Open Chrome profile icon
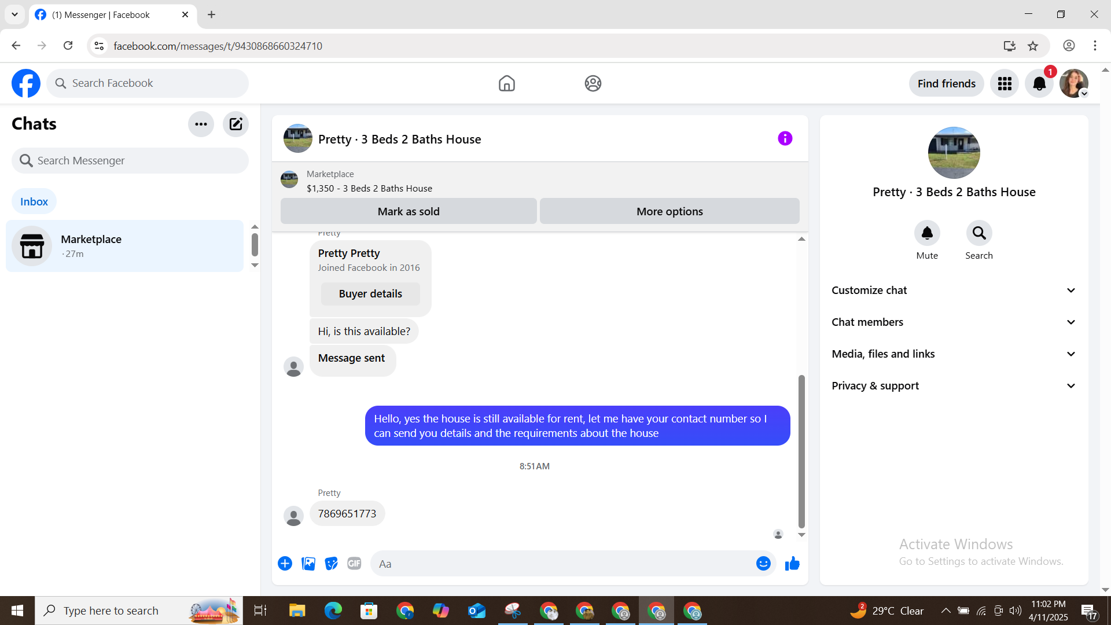The width and height of the screenshot is (1111, 625). point(1069,46)
